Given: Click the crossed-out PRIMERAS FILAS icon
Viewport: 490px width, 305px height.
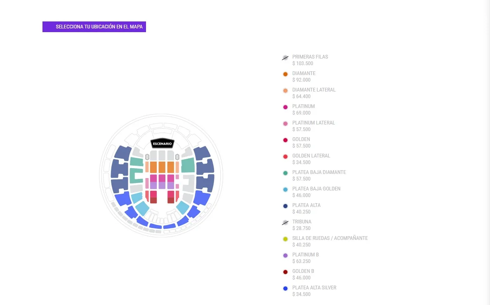Looking at the screenshot, I should click(285, 58).
